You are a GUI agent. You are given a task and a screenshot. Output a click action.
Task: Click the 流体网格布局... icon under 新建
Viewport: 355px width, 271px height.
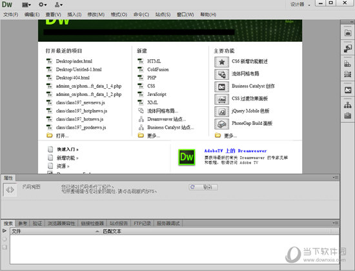pos(141,111)
